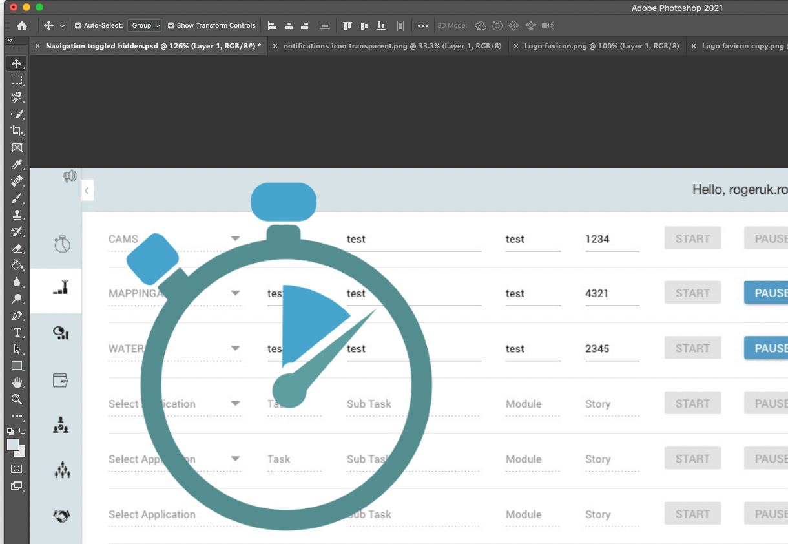Switch to Logo favicon.png tab
788x544 pixels.
pos(601,46)
